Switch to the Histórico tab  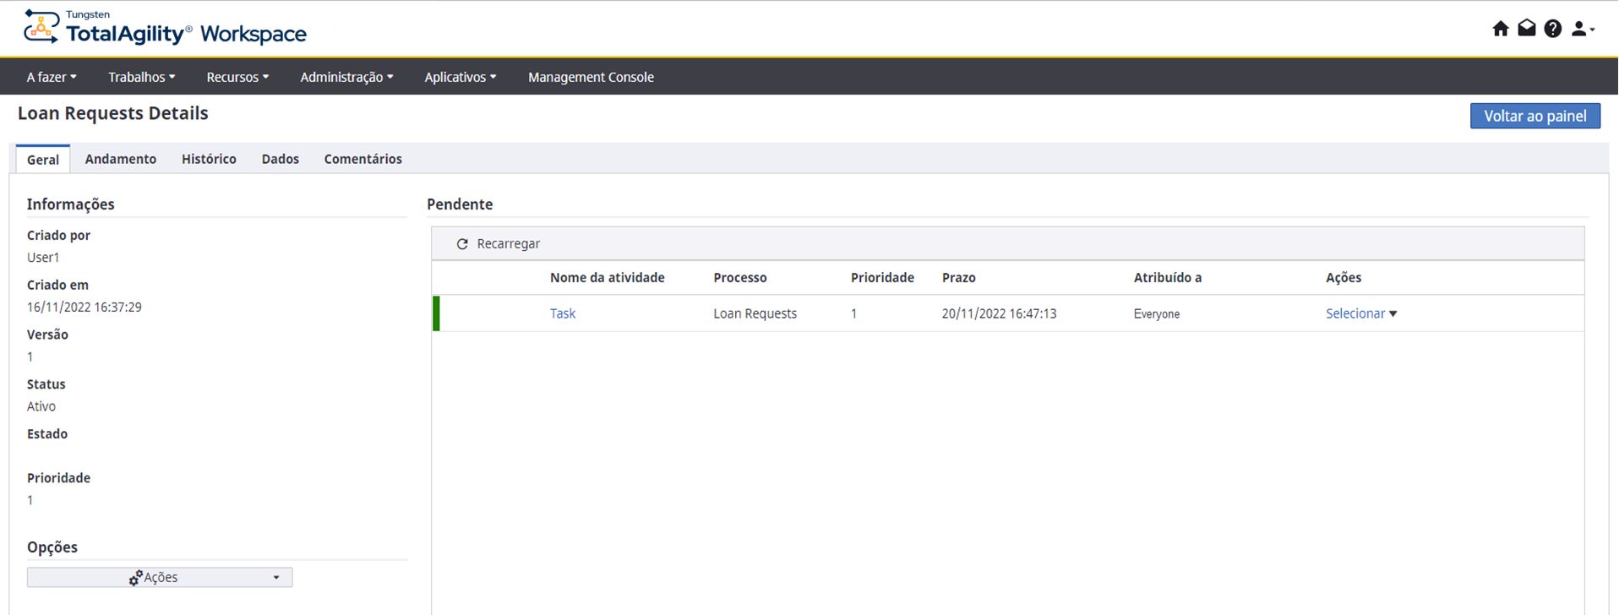click(x=209, y=159)
